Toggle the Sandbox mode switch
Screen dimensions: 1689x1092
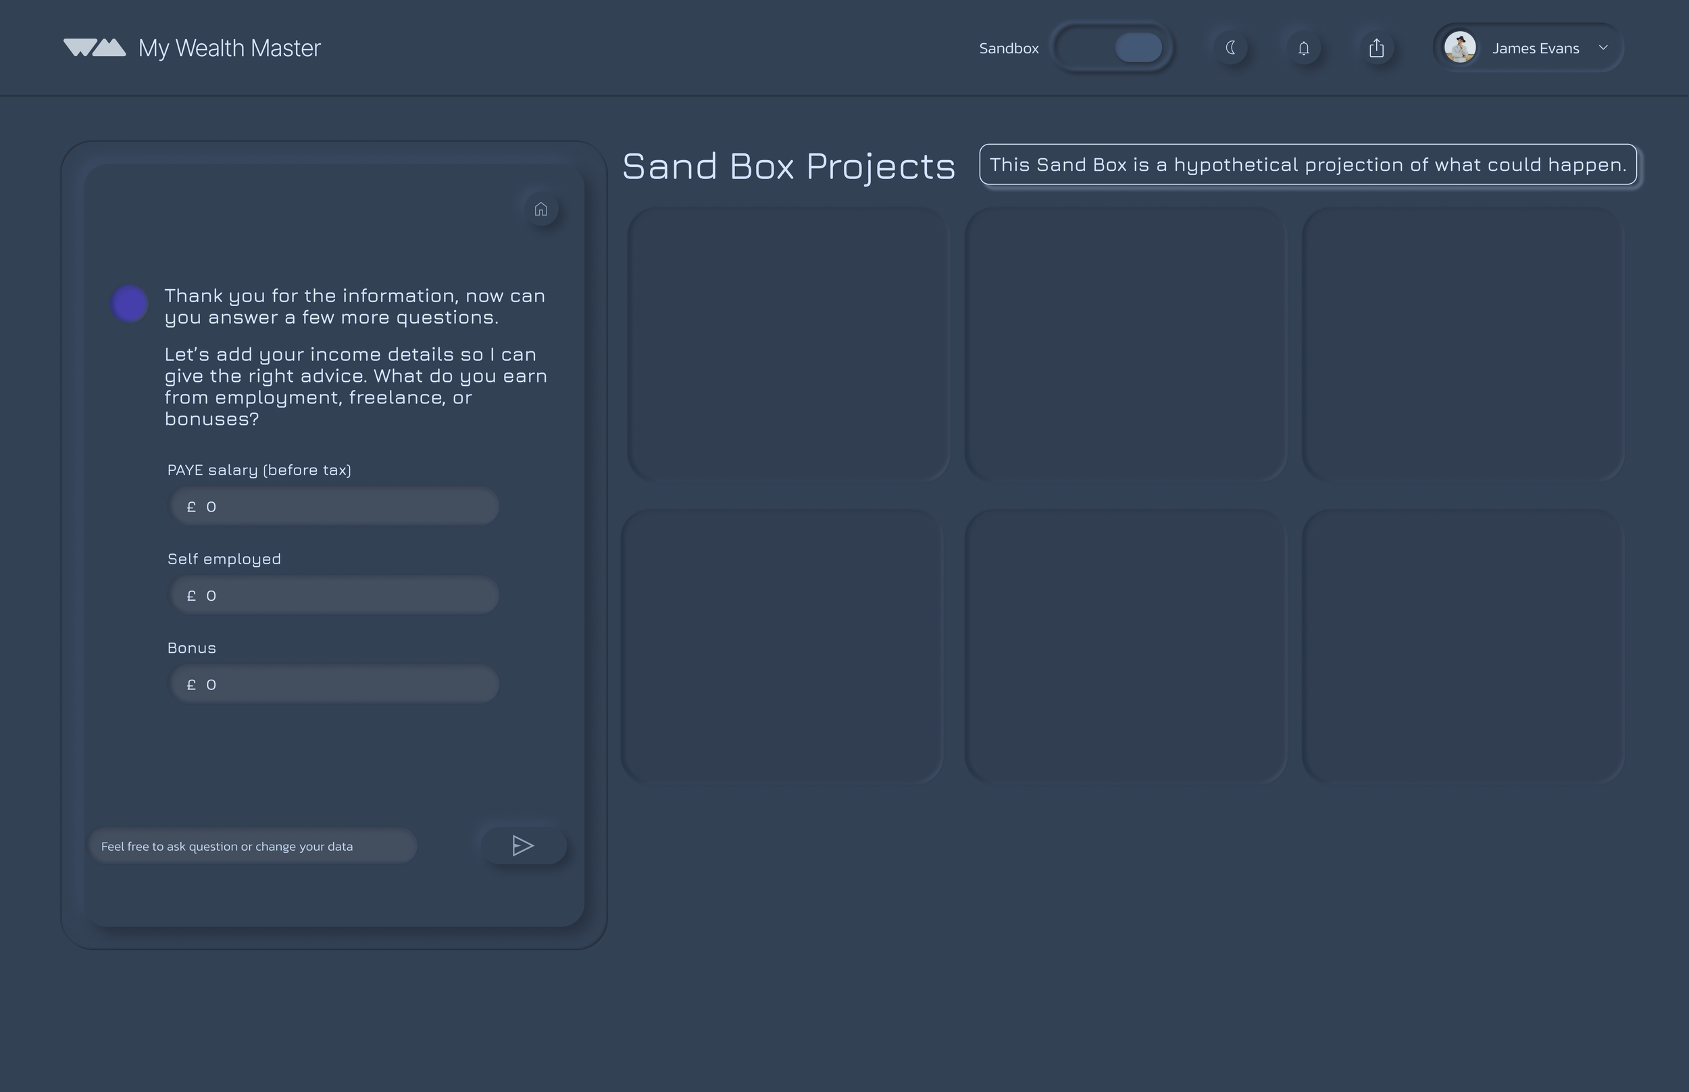1113,47
